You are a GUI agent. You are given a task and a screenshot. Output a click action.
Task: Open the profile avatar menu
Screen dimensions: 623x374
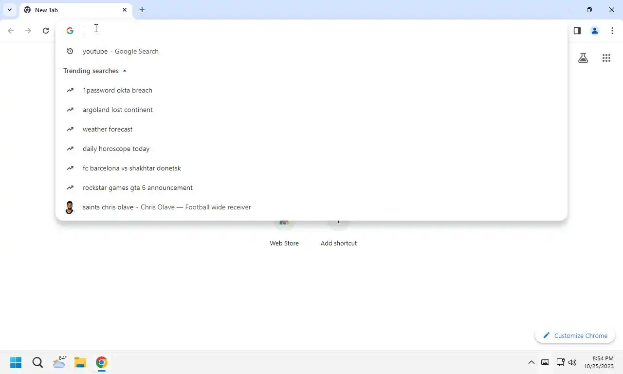tap(595, 31)
